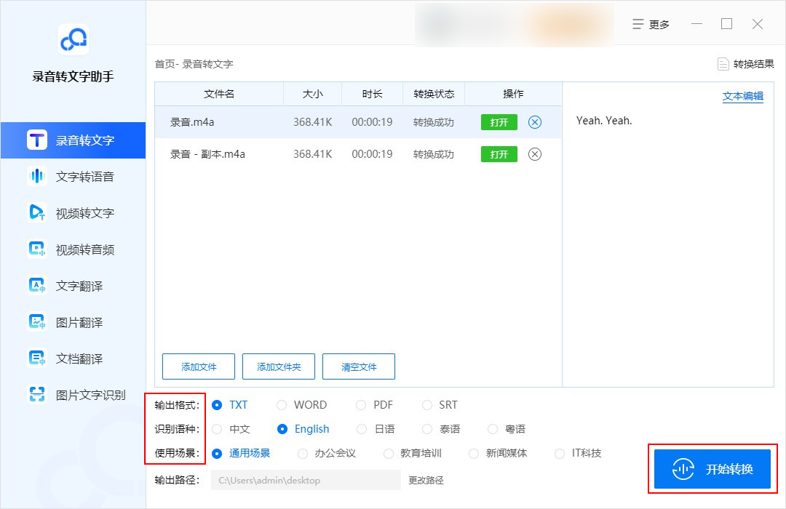Switch recognition language to 中文

[217, 429]
